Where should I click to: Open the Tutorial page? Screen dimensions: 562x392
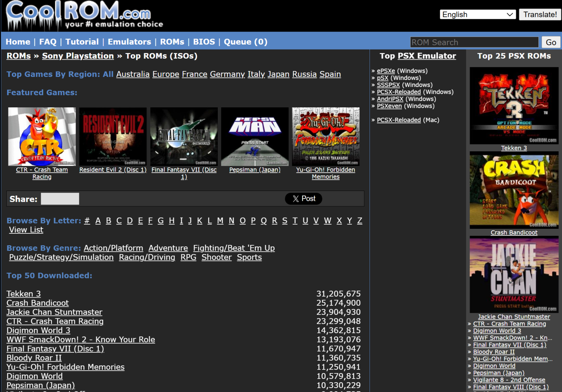pyautogui.click(x=82, y=42)
